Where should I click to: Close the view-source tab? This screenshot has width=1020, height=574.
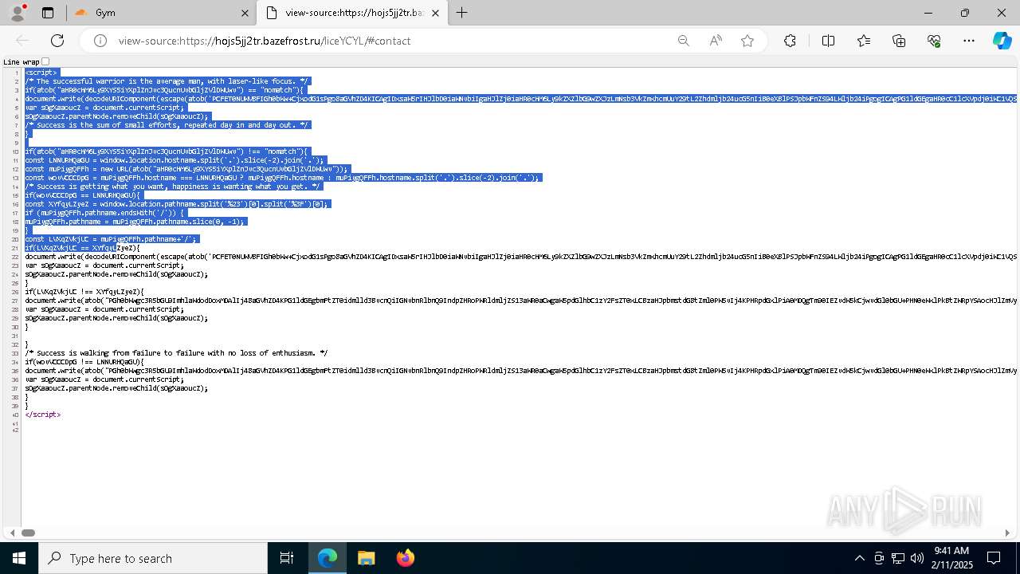(437, 13)
